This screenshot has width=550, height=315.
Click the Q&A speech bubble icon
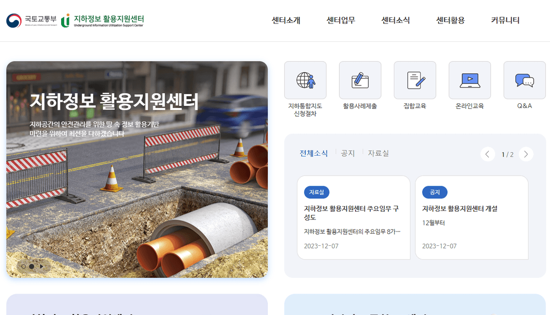(524, 79)
